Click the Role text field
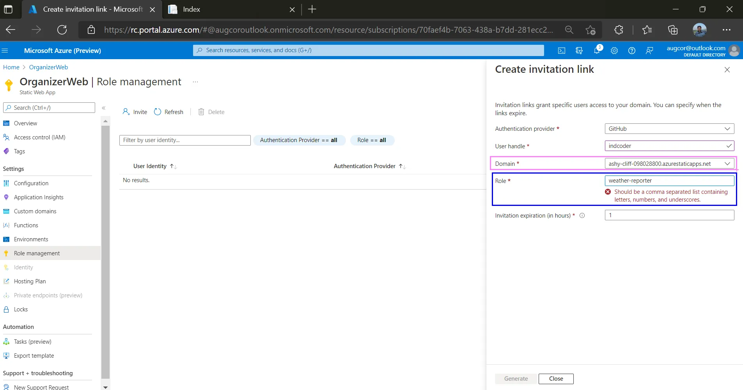Image resolution: width=743 pixels, height=390 pixels. point(669,181)
